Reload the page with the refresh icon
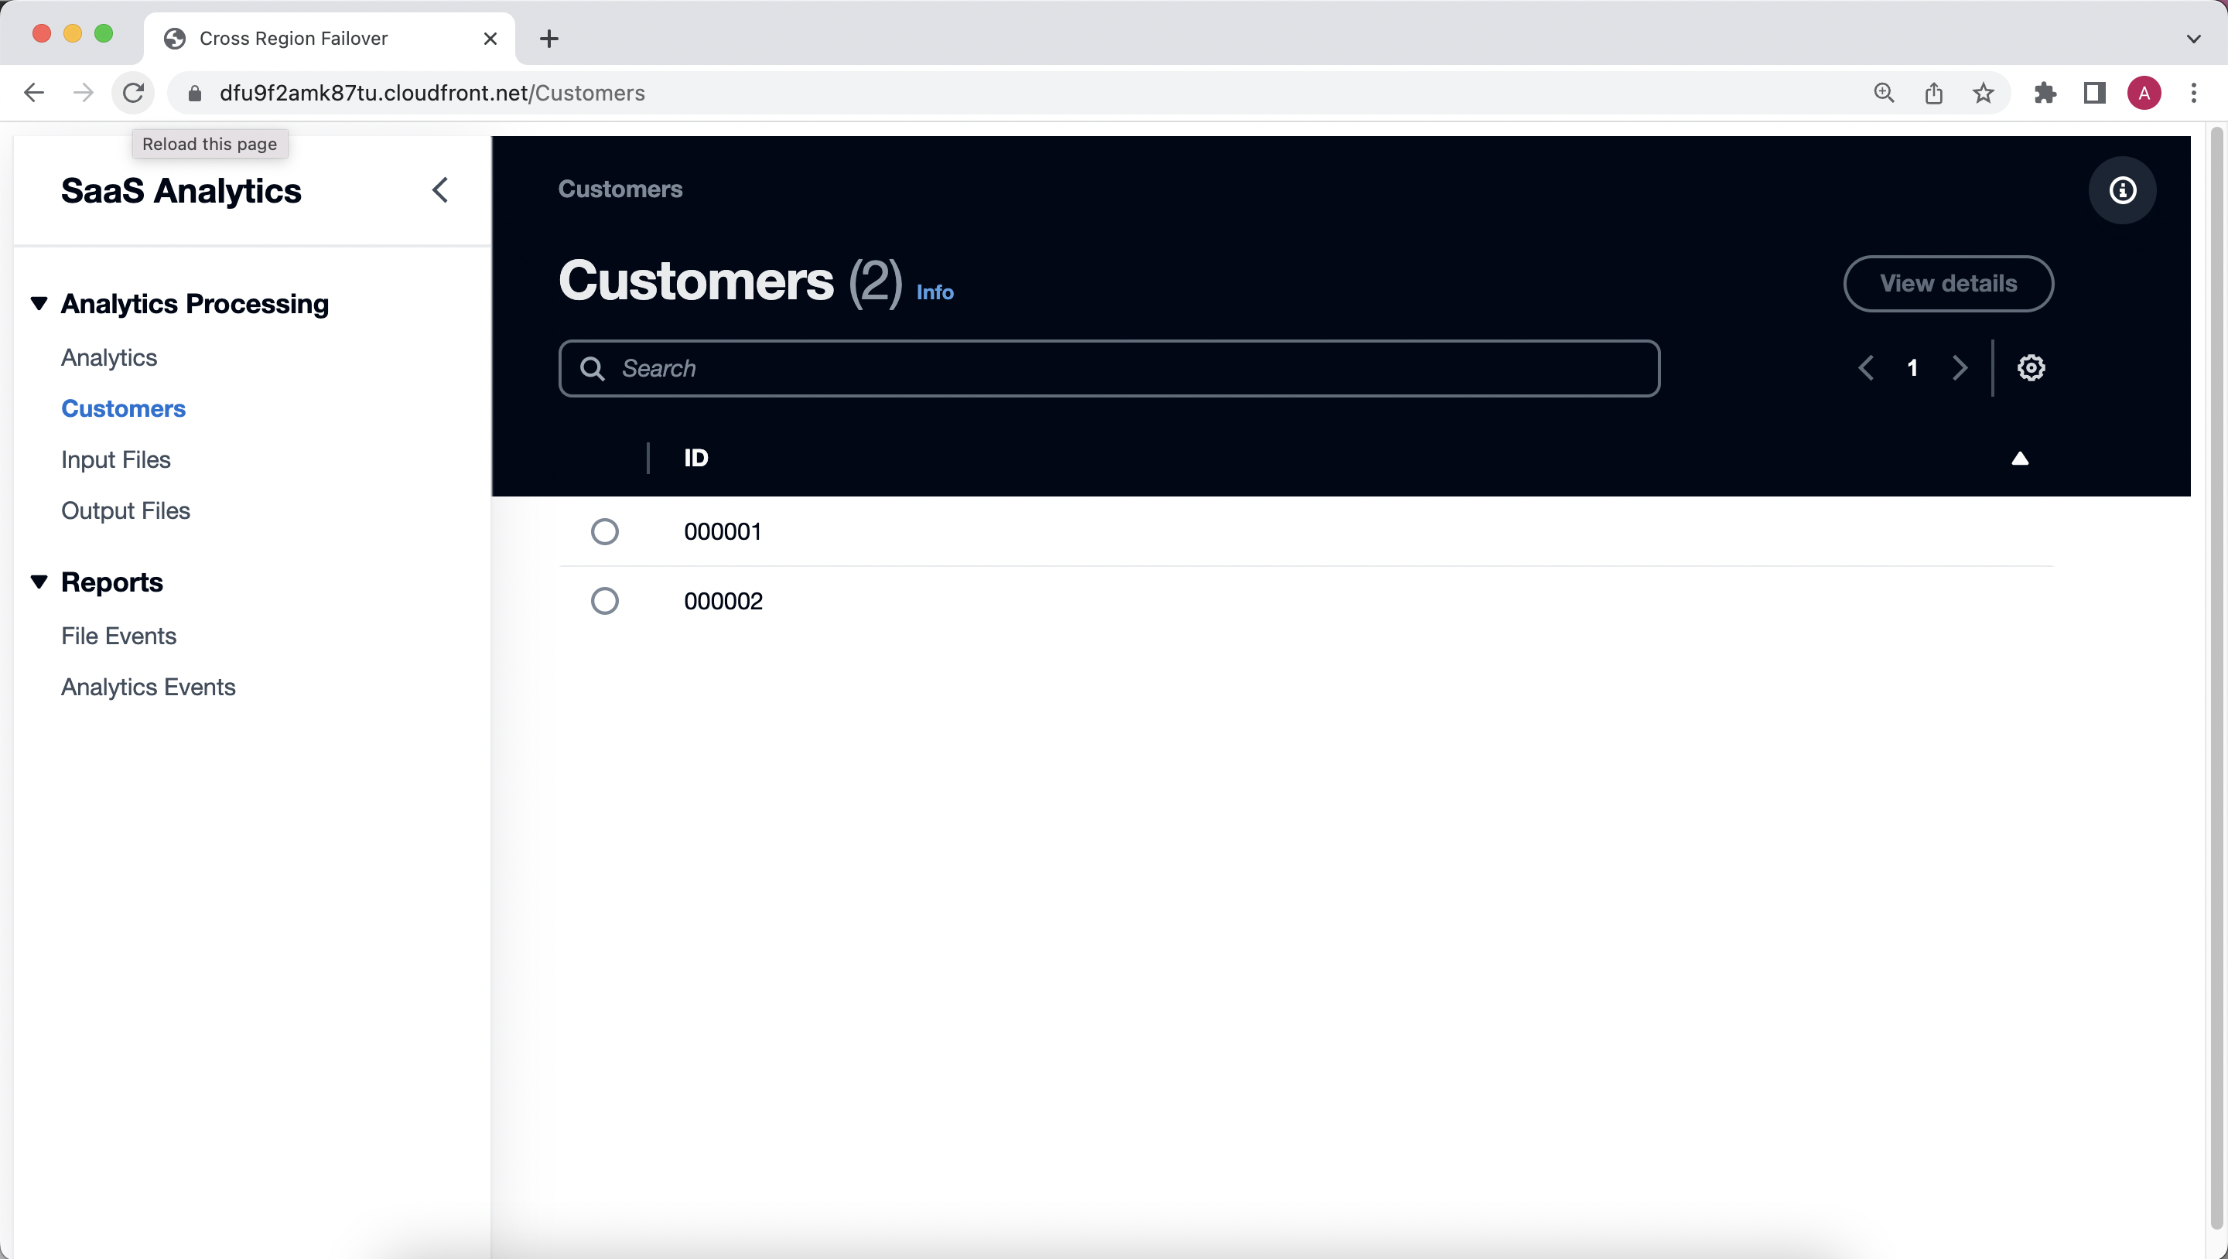2228x1259 pixels. [x=133, y=93]
